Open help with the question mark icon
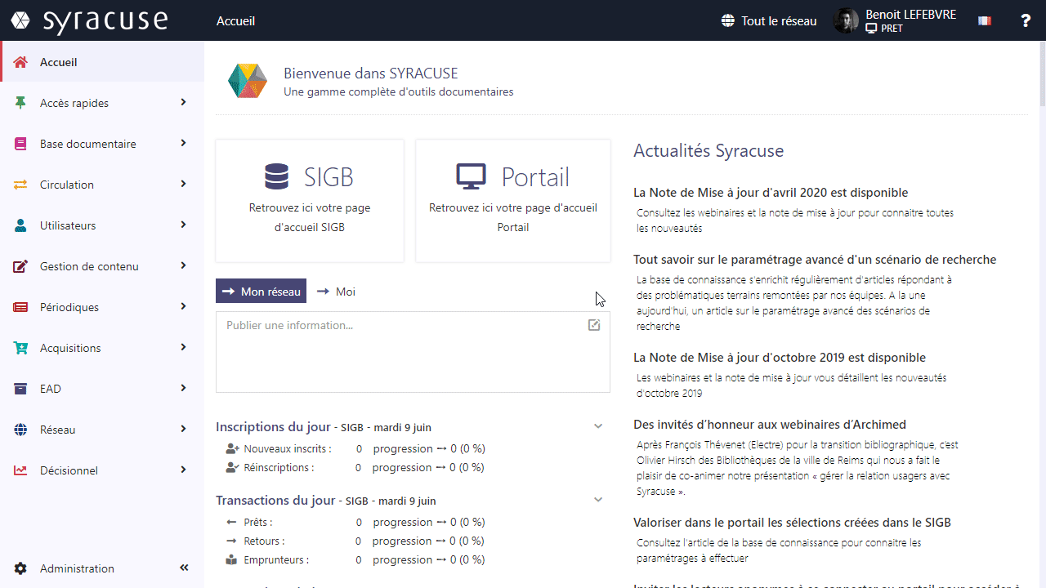Viewport: 1046px width, 588px height. pyautogui.click(x=1026, y=21)
